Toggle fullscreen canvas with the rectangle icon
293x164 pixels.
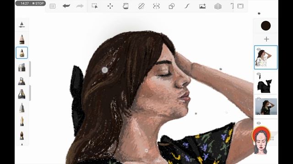(240, 6)
